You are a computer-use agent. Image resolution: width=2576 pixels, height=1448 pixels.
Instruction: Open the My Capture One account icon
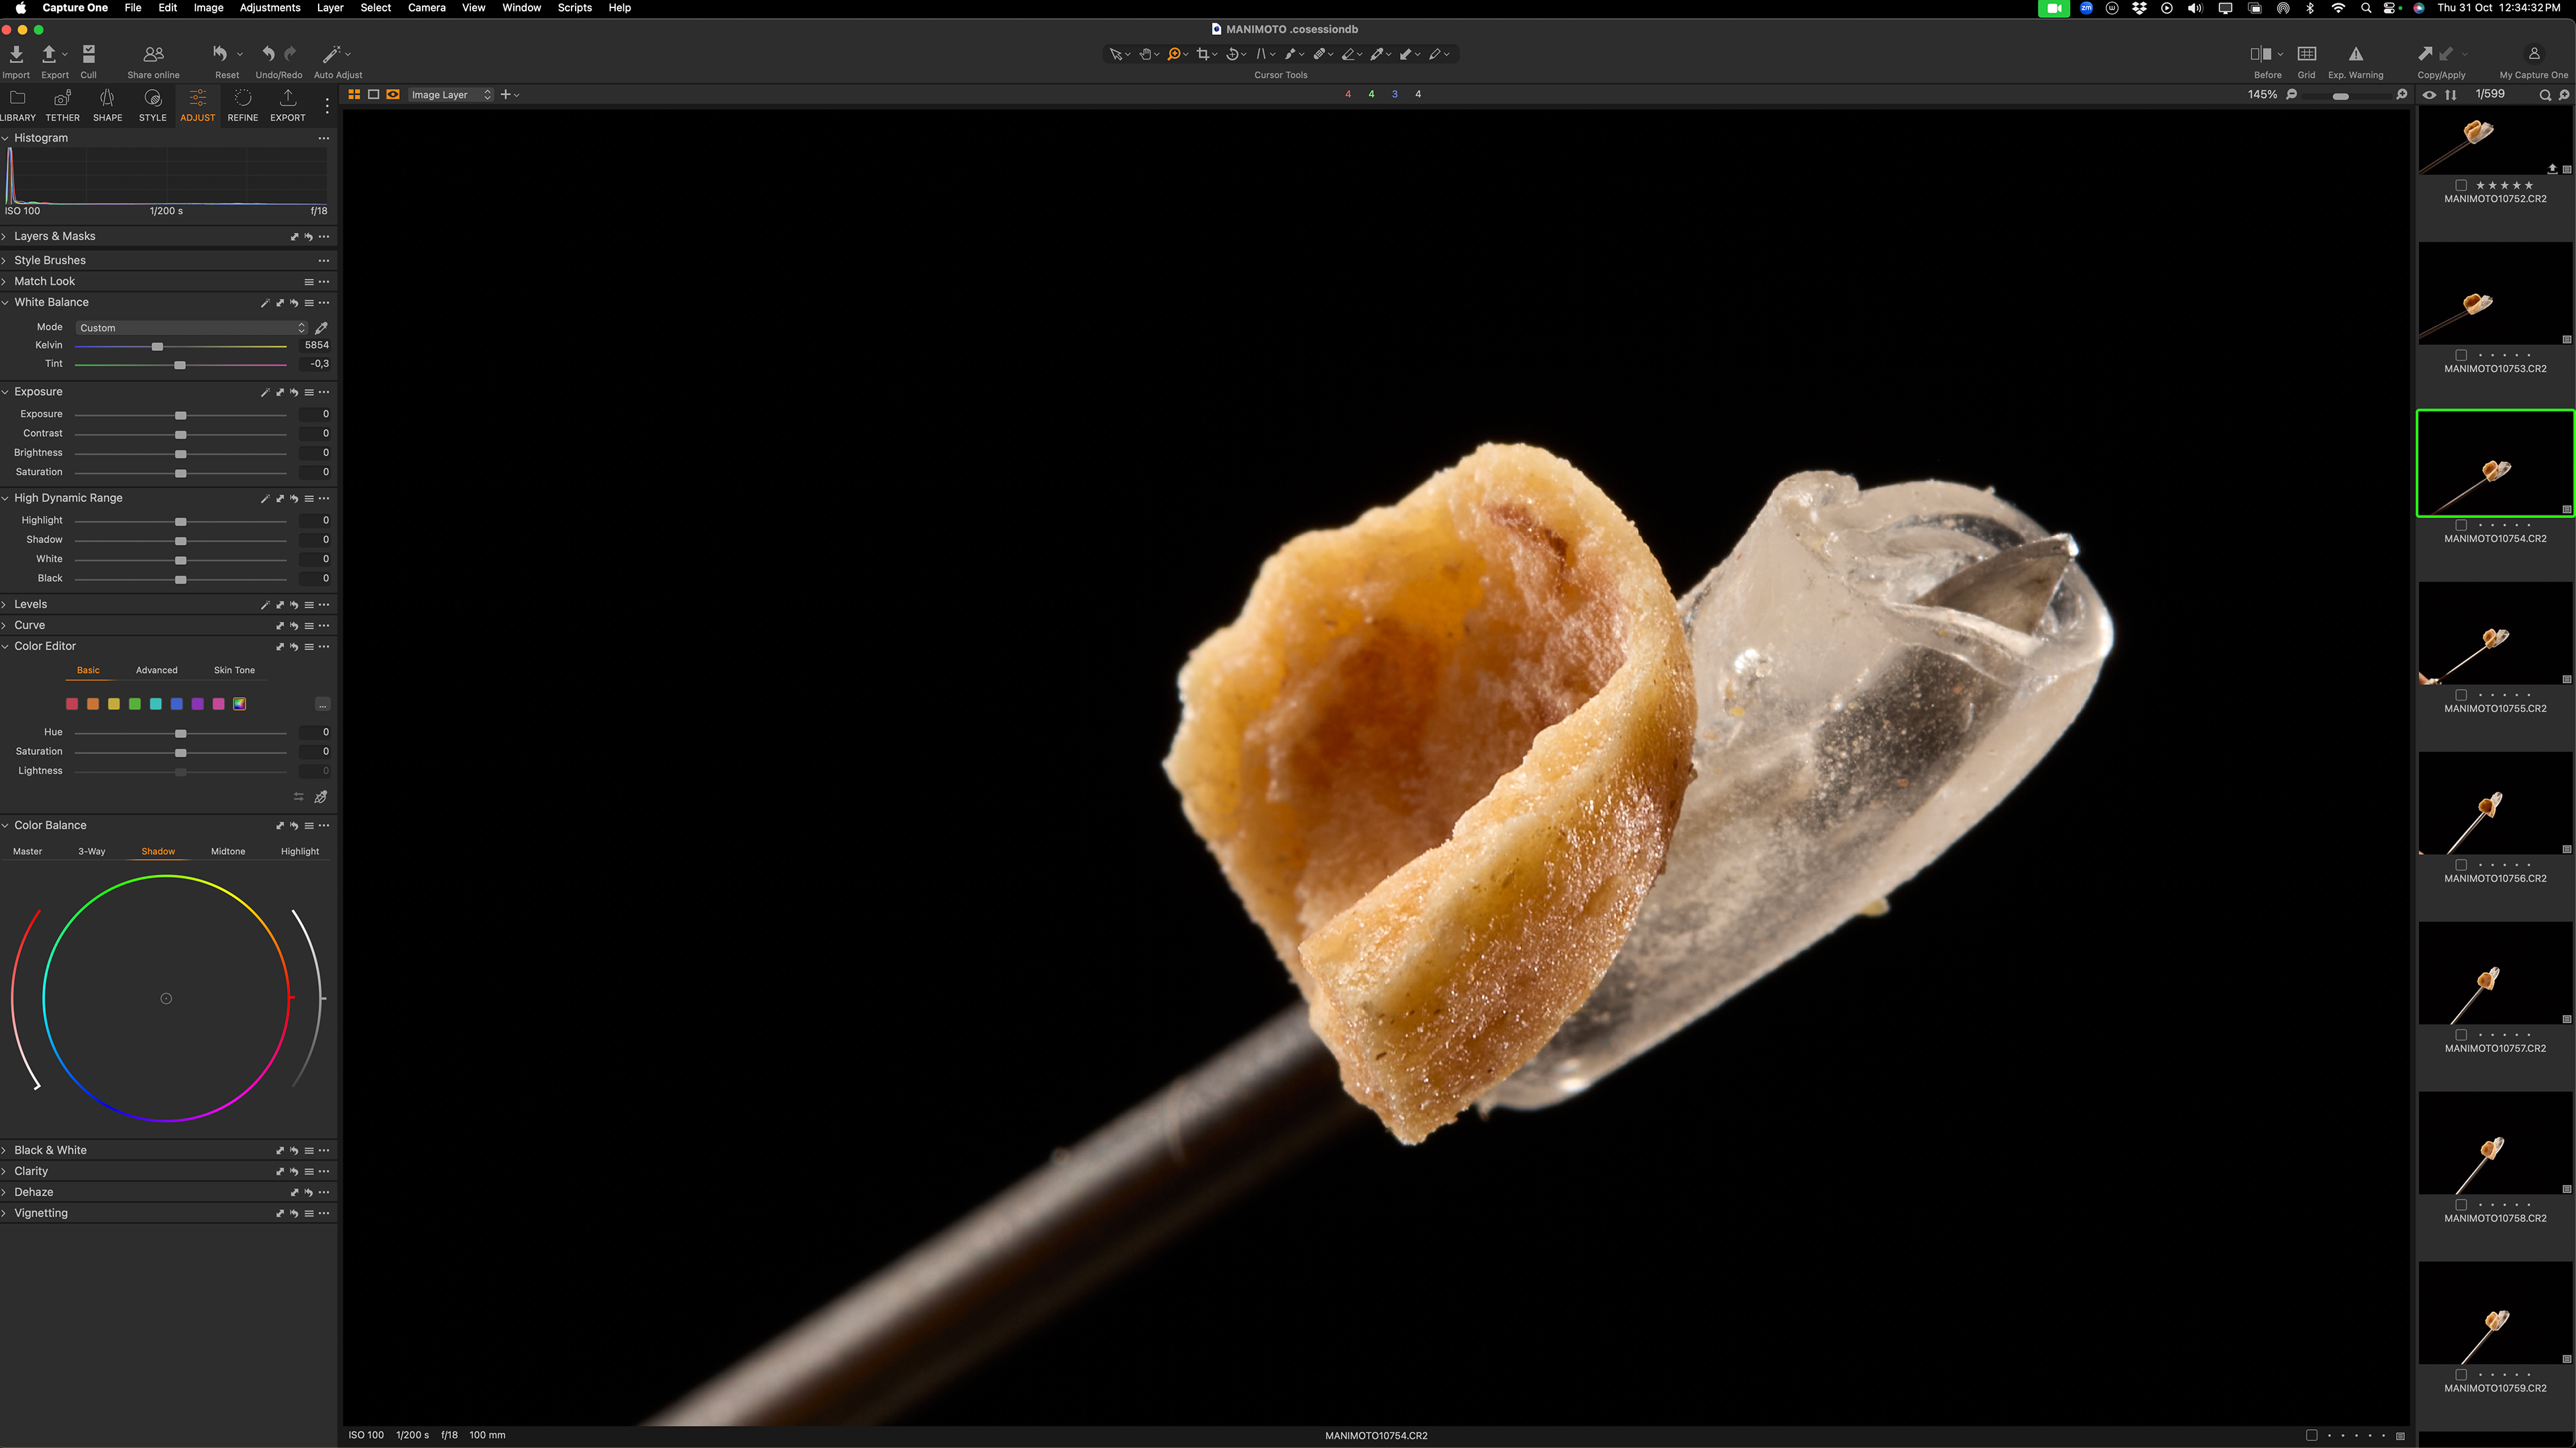pyautogui.click(x=2533, y=54)
